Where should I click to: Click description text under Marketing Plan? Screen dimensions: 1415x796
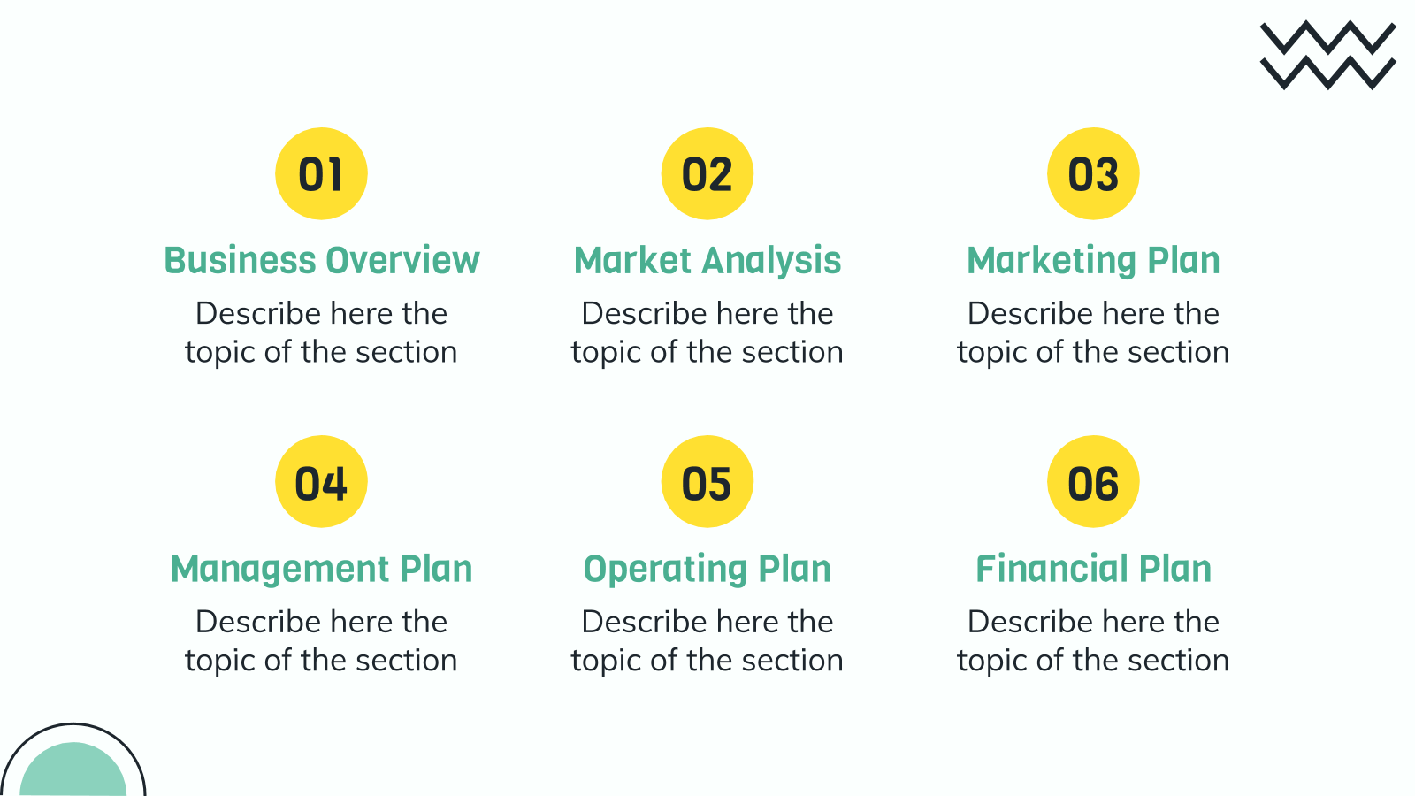[1093, 333]
